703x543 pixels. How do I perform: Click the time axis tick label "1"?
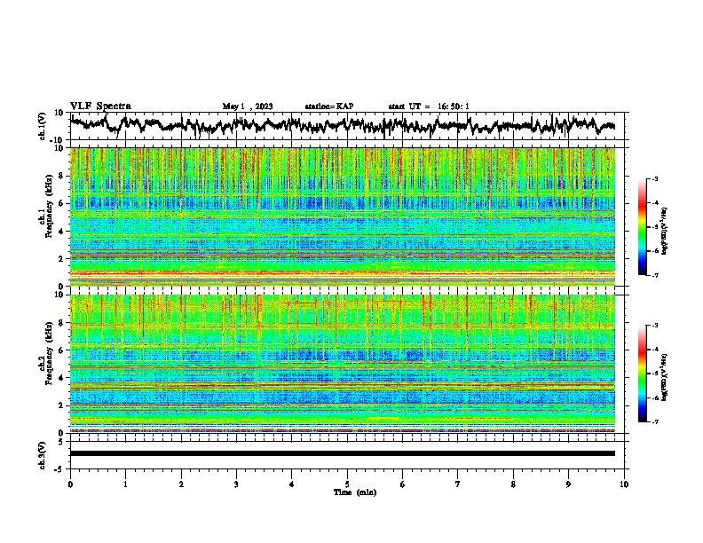click(x=125, y=484)
